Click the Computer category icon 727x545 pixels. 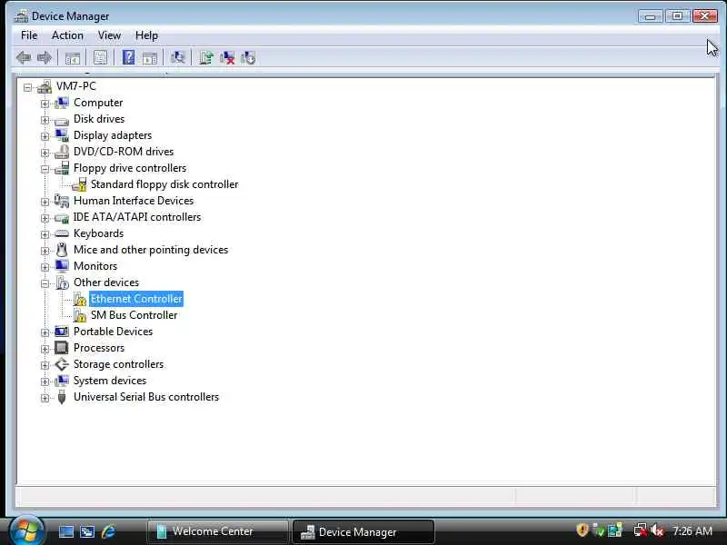coord(62,103)
